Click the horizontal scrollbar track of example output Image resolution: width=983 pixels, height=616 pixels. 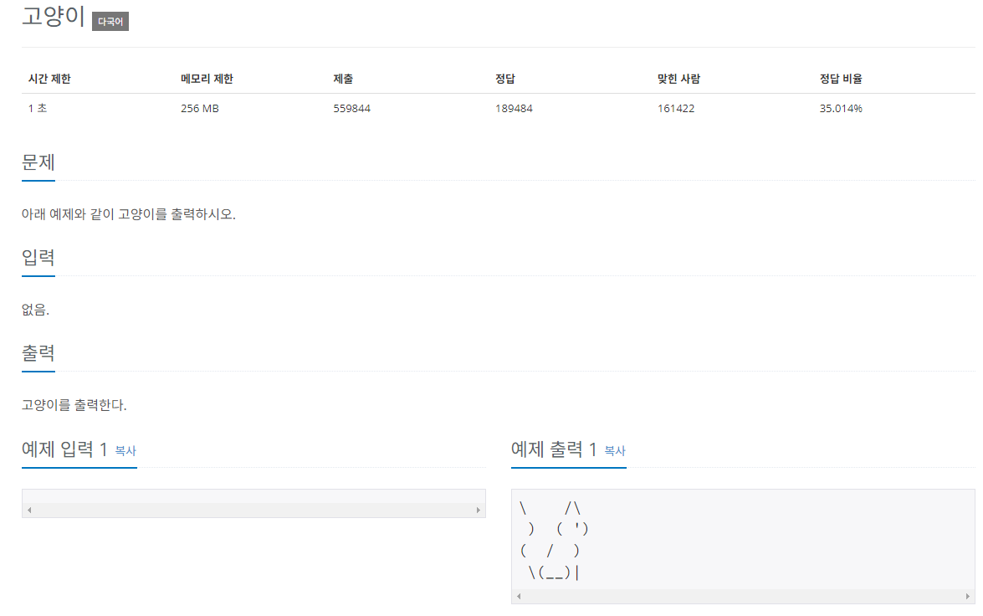click(x=743, y=596)
